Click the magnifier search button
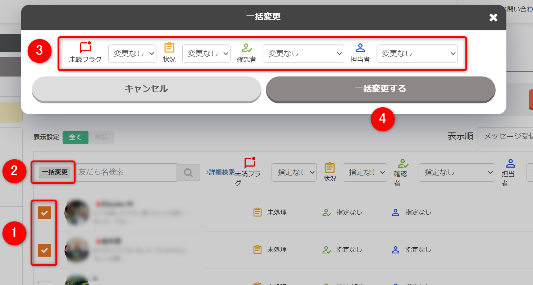Screen dimensions: 533x285 [x=188, y=173]
